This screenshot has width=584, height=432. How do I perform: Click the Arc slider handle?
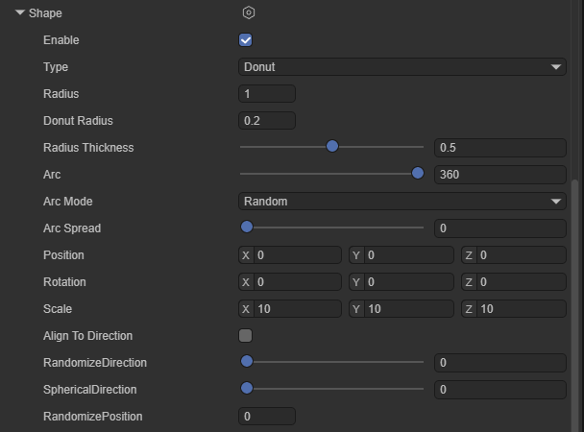(x=418, y=174)
